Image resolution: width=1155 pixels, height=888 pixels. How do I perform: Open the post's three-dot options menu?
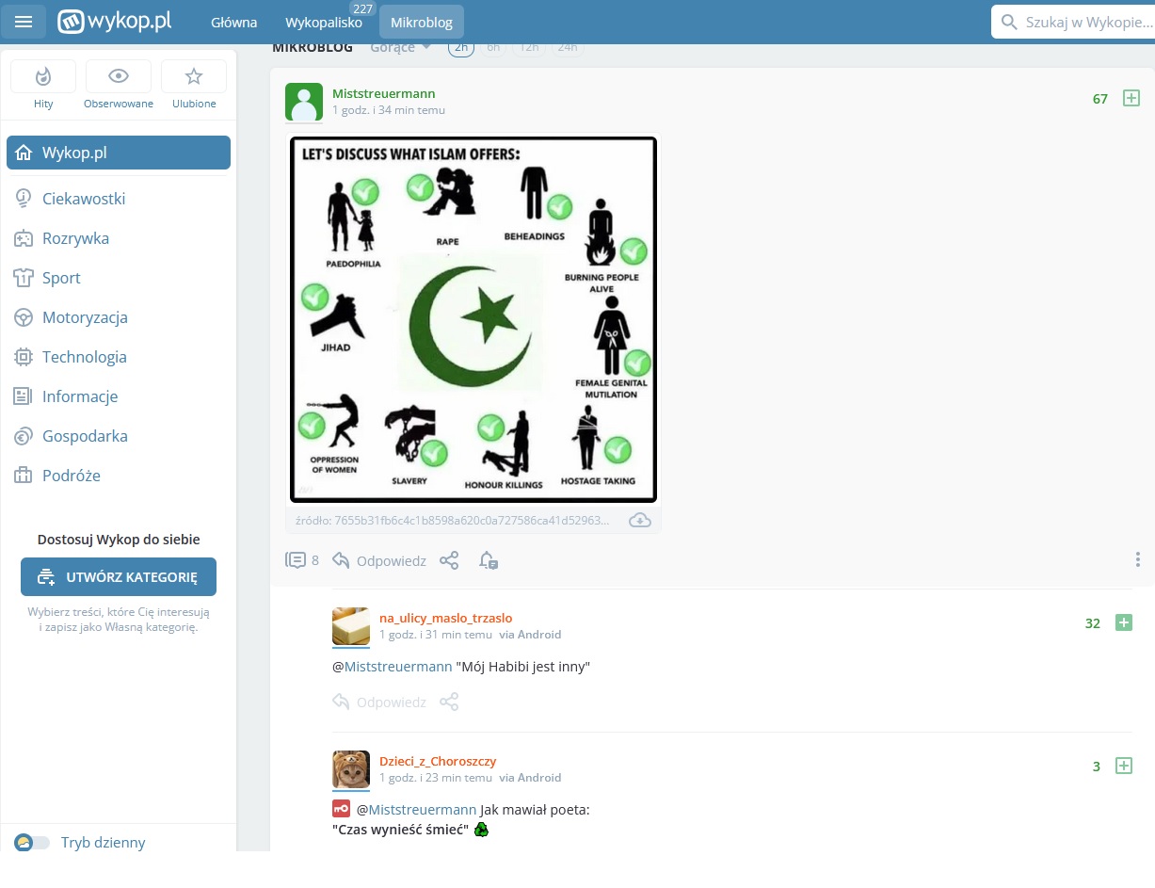(x=1137, y=560)
